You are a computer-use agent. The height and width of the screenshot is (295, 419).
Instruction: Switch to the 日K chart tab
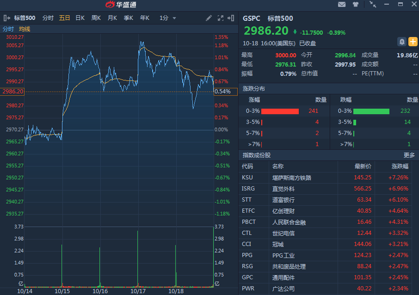coord(80,18)
